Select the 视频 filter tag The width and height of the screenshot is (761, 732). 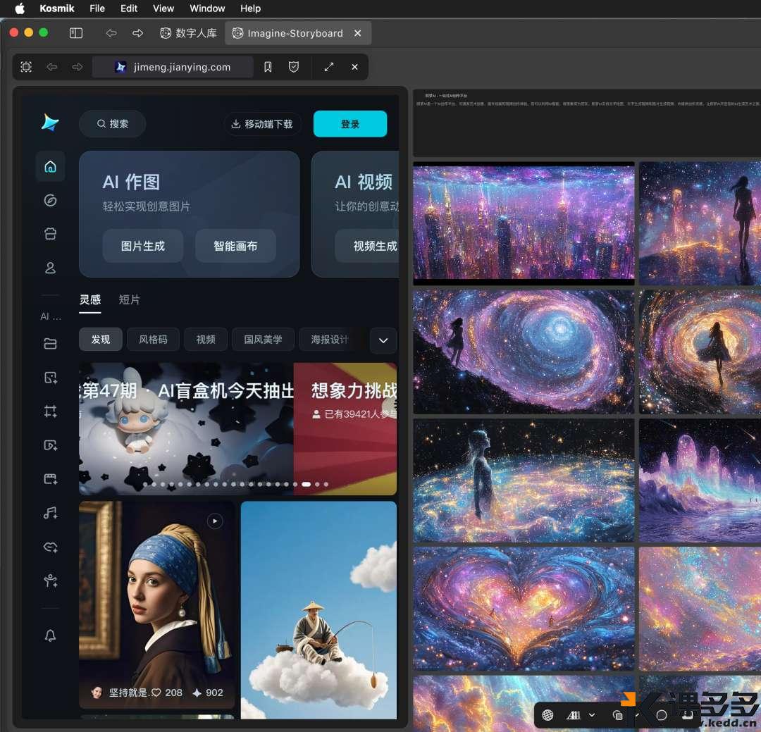[x=206, y=340]
